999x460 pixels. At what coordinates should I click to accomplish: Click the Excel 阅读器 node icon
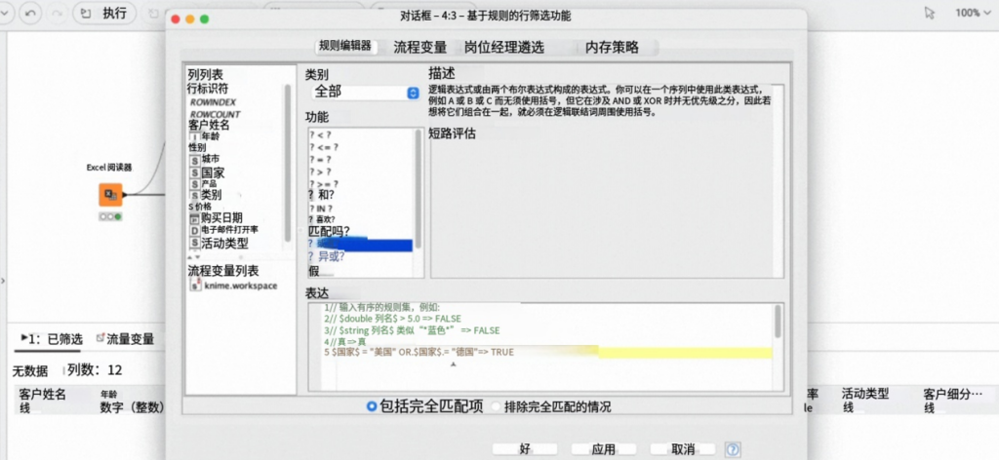coord(109,194)
